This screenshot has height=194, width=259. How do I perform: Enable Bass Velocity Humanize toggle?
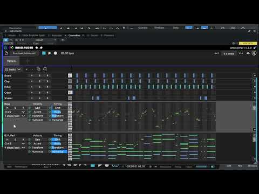30,120
